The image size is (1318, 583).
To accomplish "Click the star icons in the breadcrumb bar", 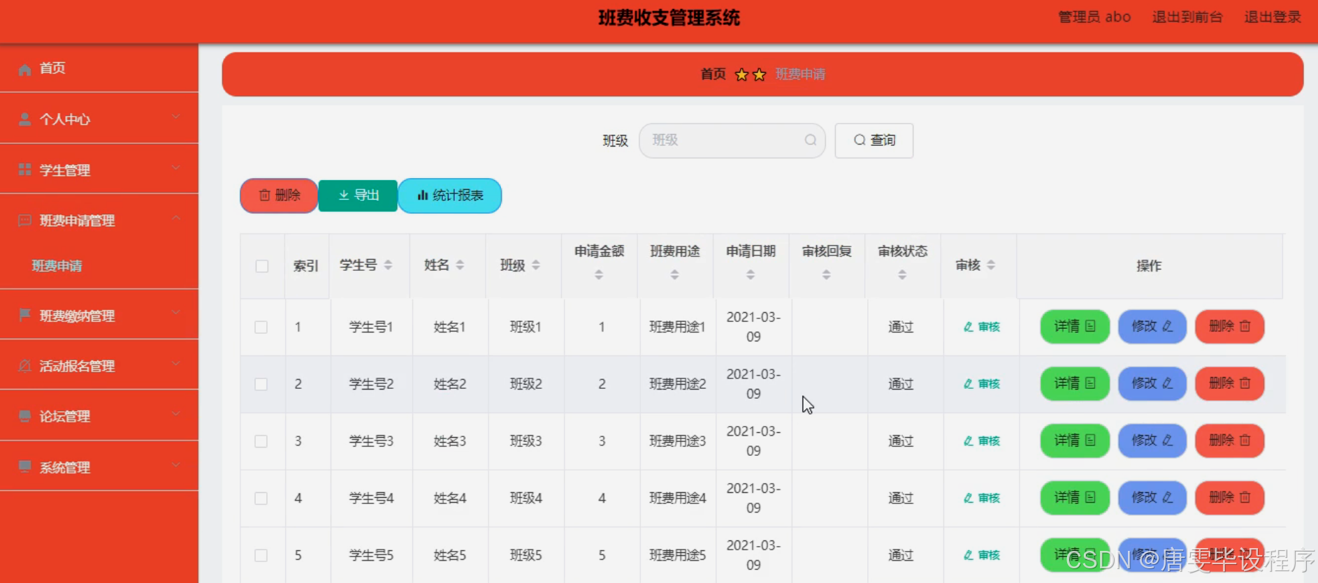I will 751,74.
